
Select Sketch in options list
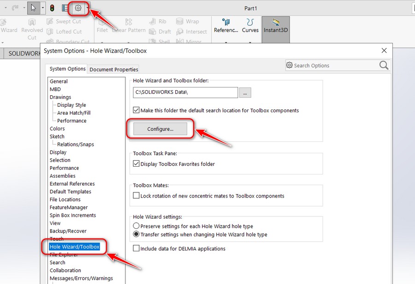click(x=57, y=137)
